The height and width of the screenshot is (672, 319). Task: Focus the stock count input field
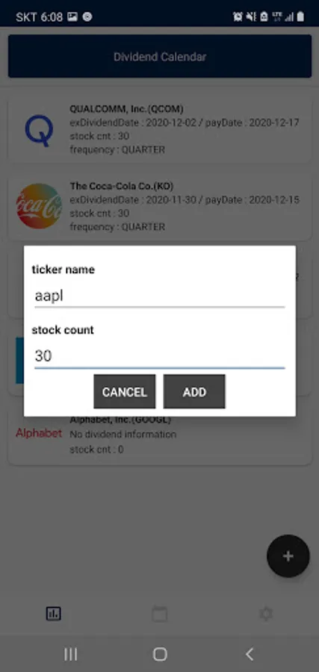point(160,356)
